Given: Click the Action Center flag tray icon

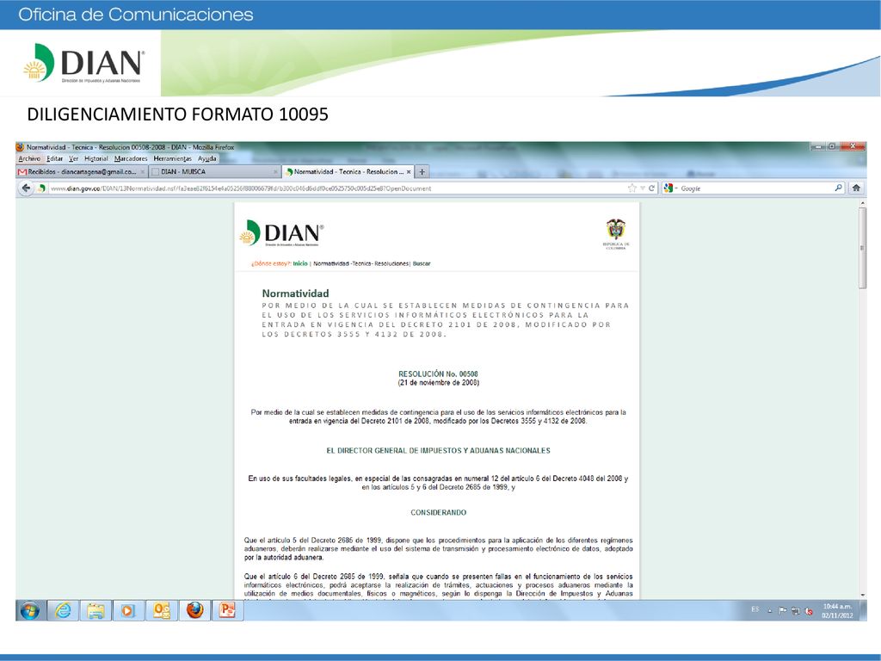Looking at the screenshot, I should click(782, 611).
